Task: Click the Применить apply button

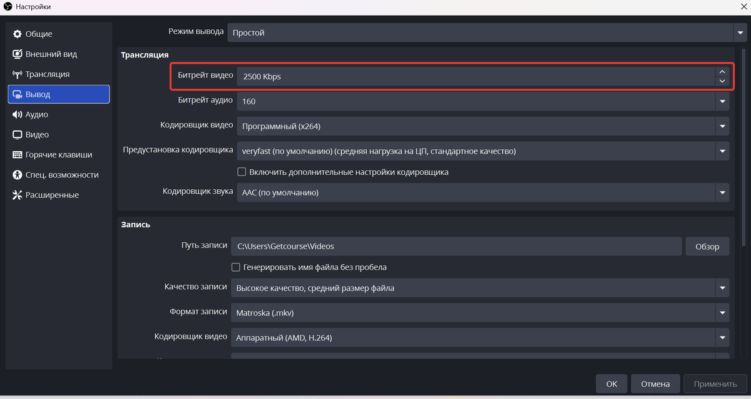Action: pos(715,384)
